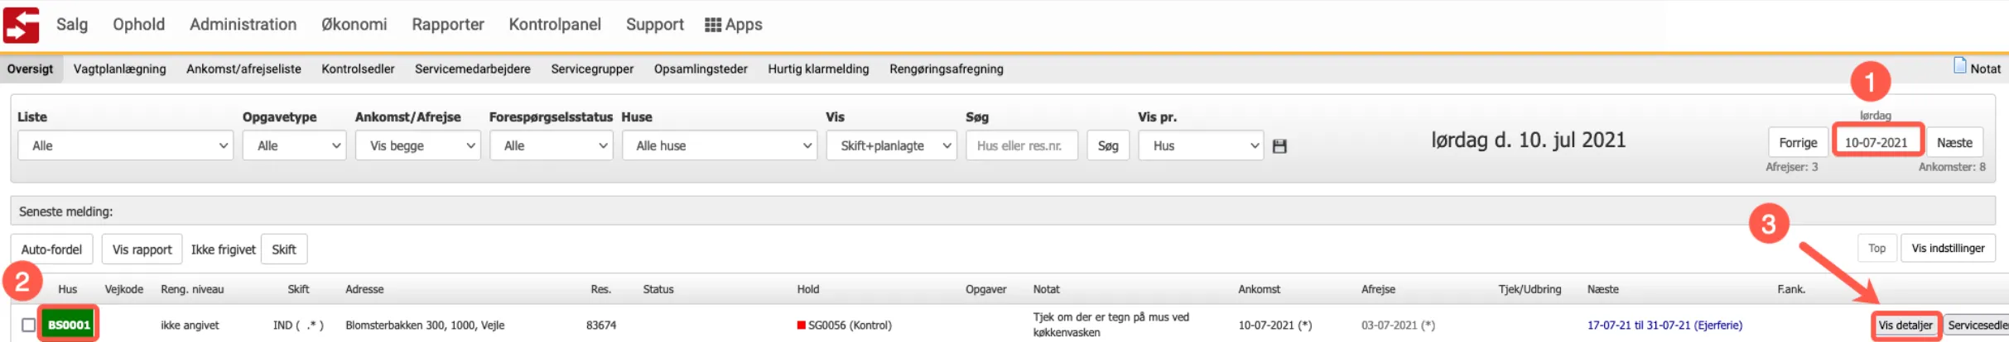Click the red SG0056 (Kontrol) team marker
2009x342 pixels.
point(801,325)
